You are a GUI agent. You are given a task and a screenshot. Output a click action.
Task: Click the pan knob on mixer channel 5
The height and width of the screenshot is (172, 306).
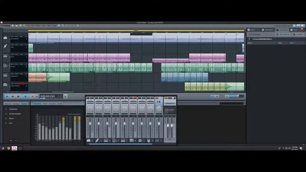124,109
